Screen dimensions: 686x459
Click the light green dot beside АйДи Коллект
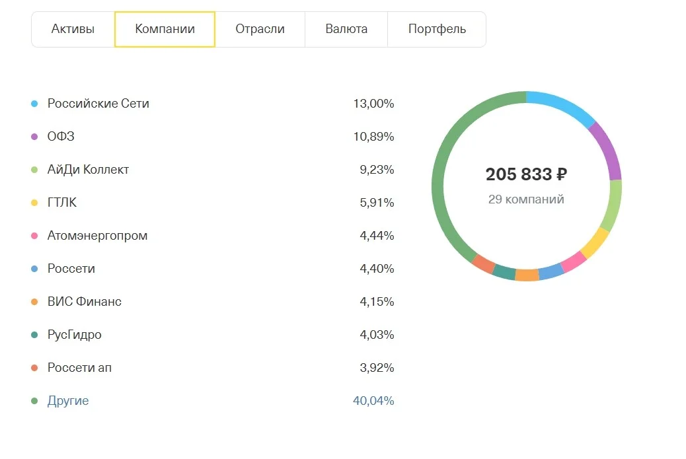[34, 170]
